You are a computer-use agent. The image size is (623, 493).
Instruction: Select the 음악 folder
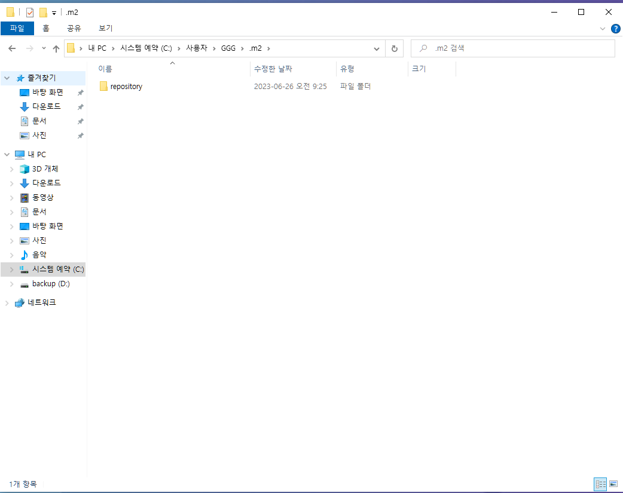(x=39, y=255)
